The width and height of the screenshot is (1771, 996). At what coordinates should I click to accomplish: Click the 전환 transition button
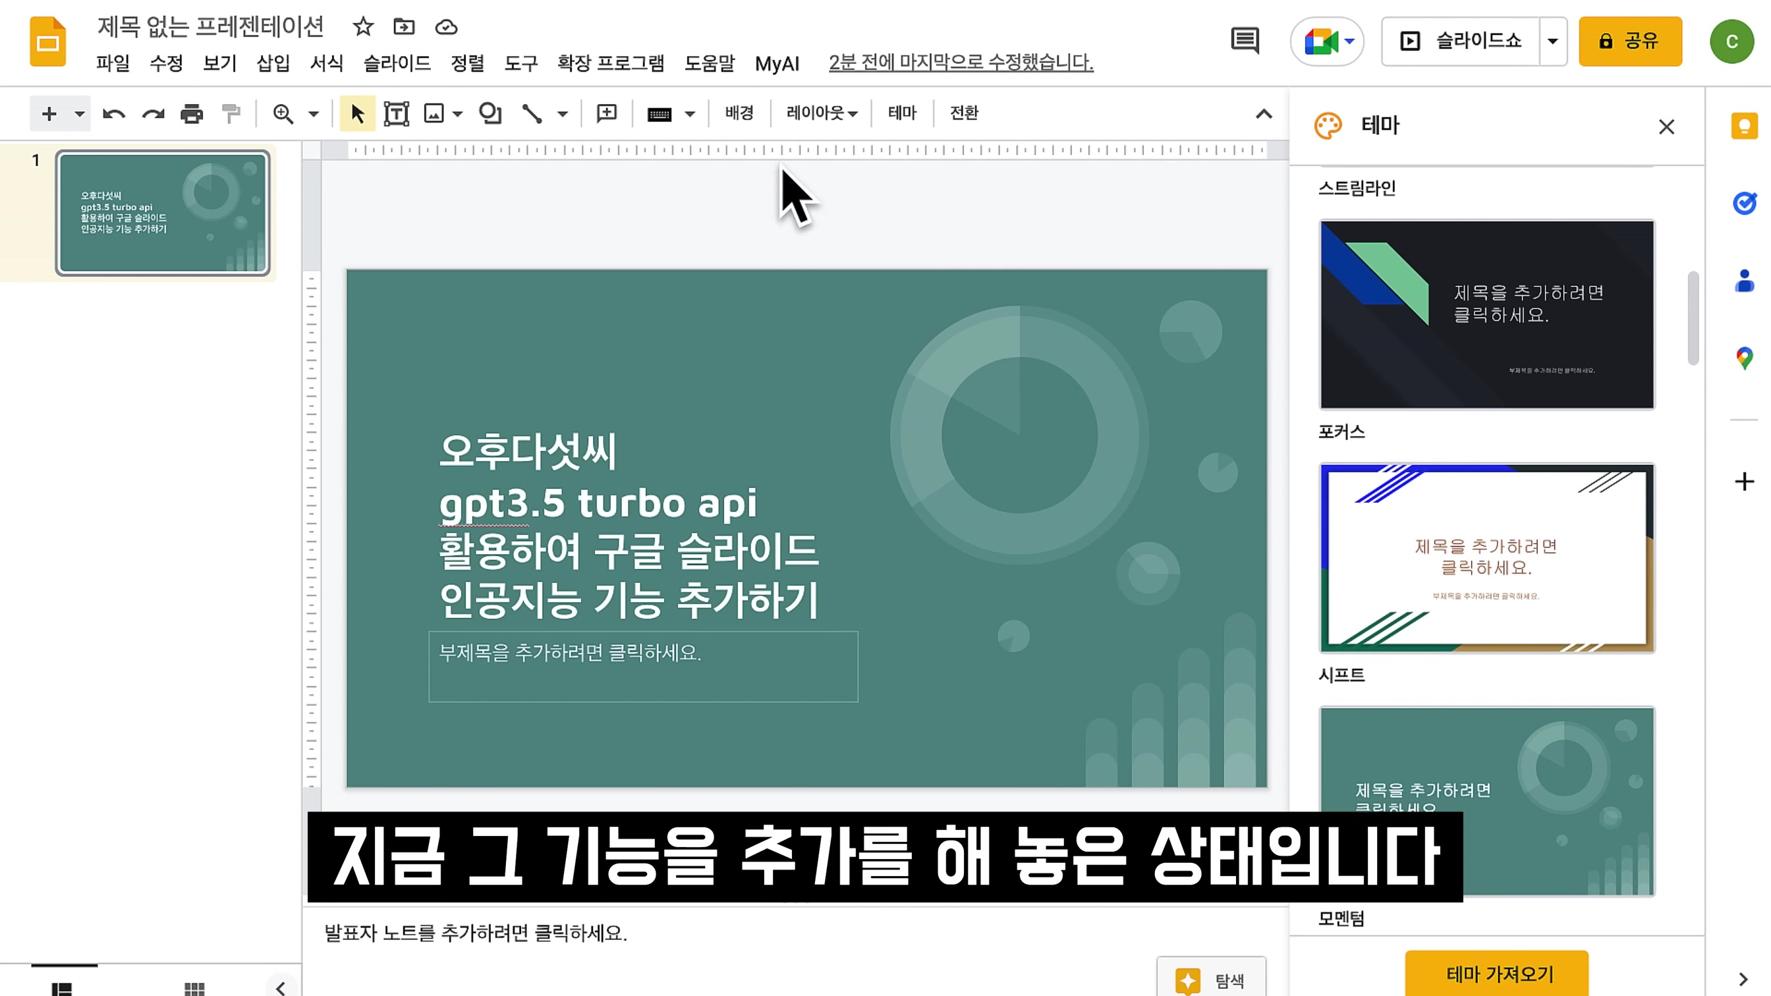tap(964, 113)
